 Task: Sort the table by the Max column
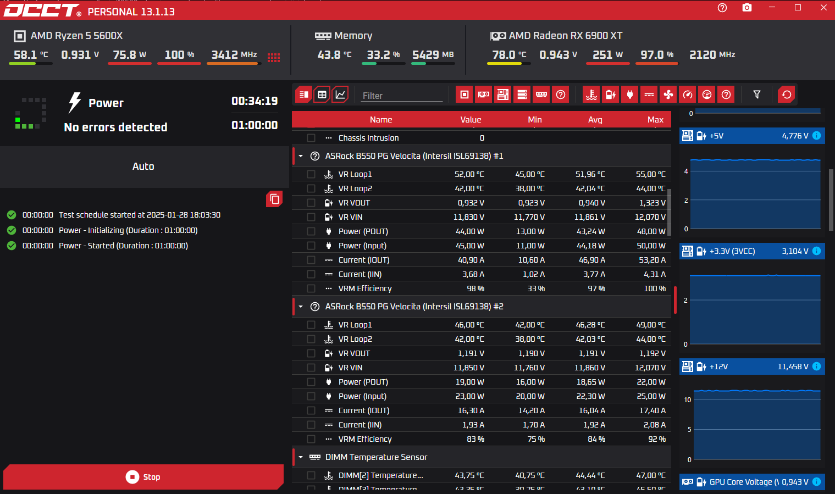point(655,120)
